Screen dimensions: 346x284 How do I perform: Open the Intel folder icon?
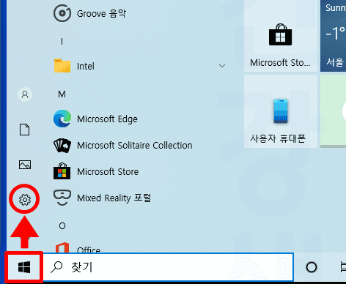[62, 66]
